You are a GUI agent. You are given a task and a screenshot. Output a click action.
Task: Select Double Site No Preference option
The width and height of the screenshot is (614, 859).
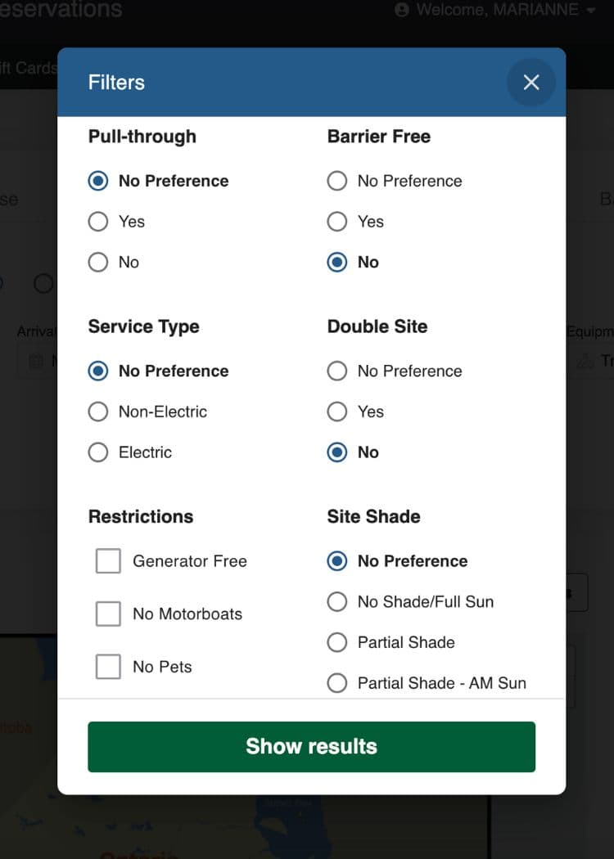pos(337,371)
